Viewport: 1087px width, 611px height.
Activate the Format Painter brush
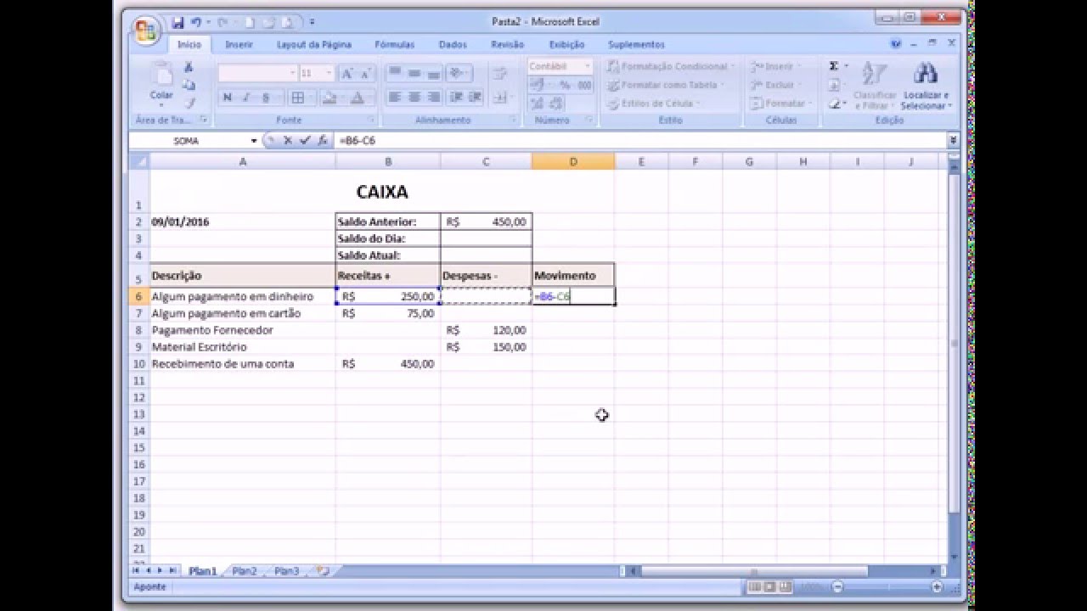tap(189, 103)
